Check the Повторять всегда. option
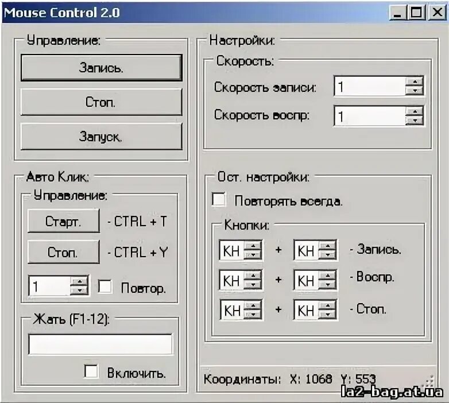 [x=219, y=199]
